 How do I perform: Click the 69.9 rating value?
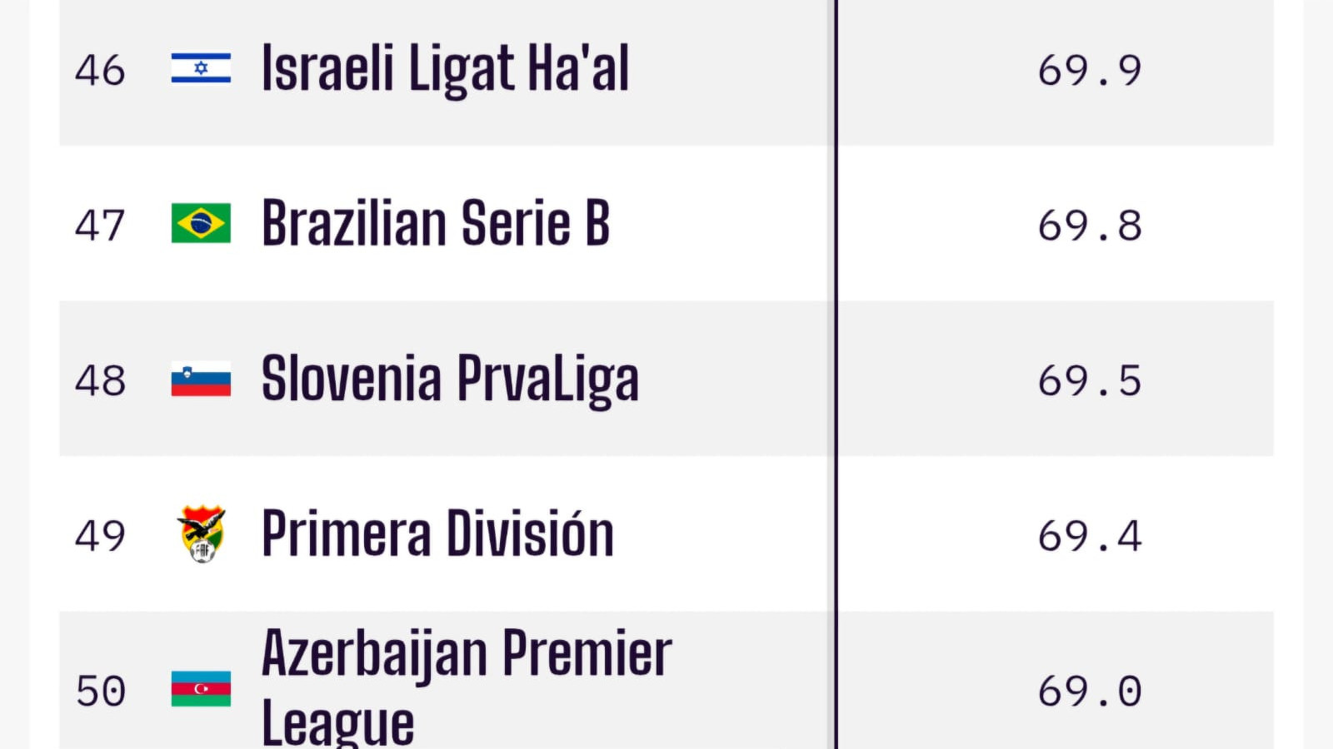click(1089, 70)
